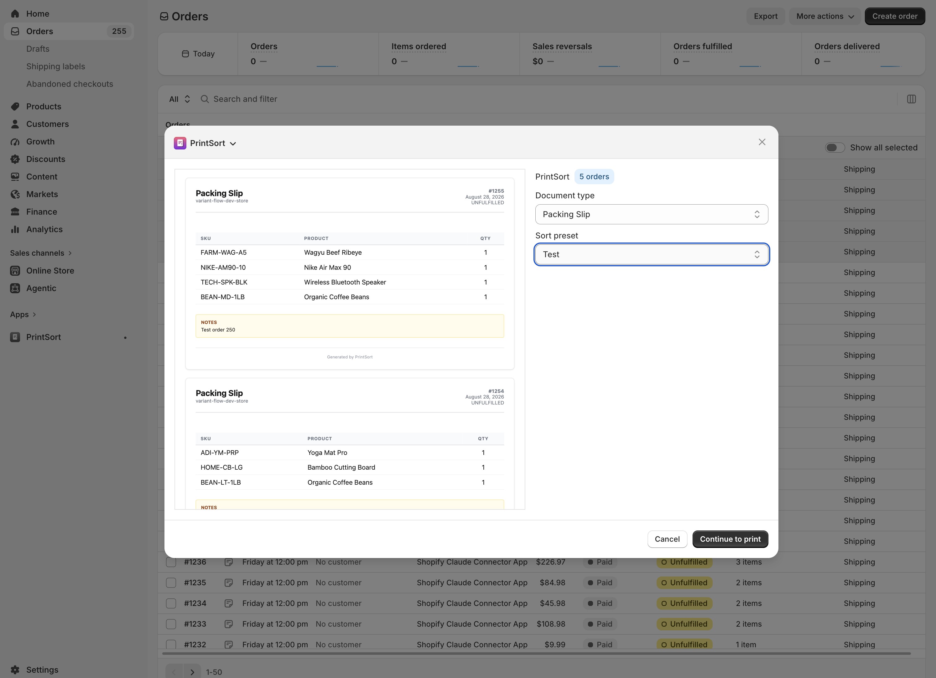Click the Finance bank icon
Viewport: 936px width, 678px height.
click(x=15, y=212)
